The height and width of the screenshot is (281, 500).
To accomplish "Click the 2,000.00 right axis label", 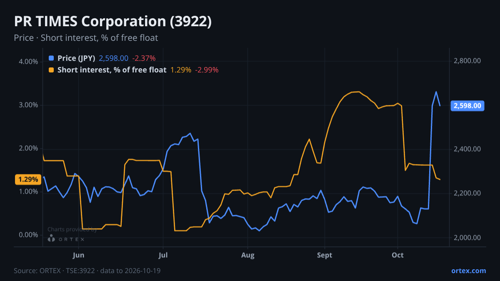I will (467, 238).
